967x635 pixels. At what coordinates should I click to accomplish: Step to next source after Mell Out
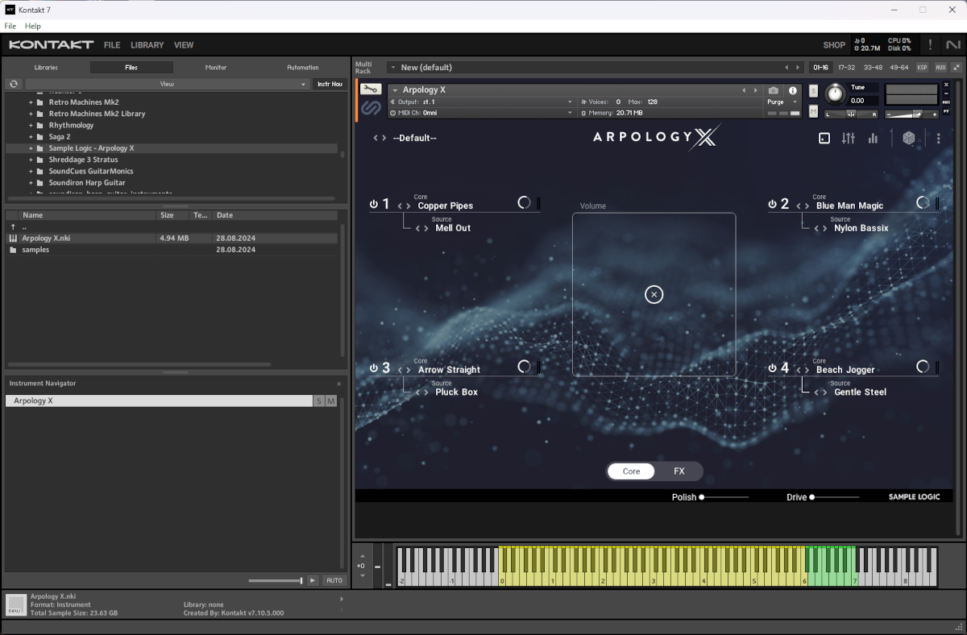(426, 229)
